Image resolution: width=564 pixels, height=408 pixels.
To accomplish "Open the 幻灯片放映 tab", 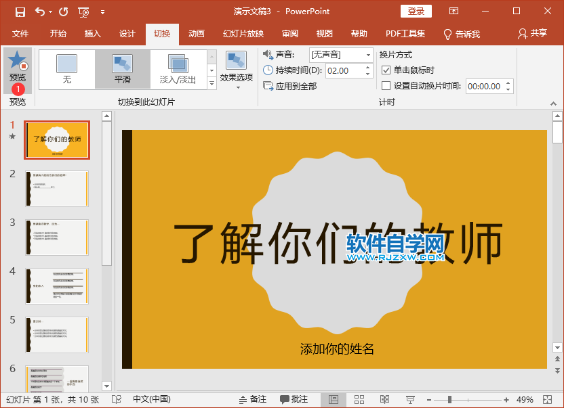I will 243,34.
